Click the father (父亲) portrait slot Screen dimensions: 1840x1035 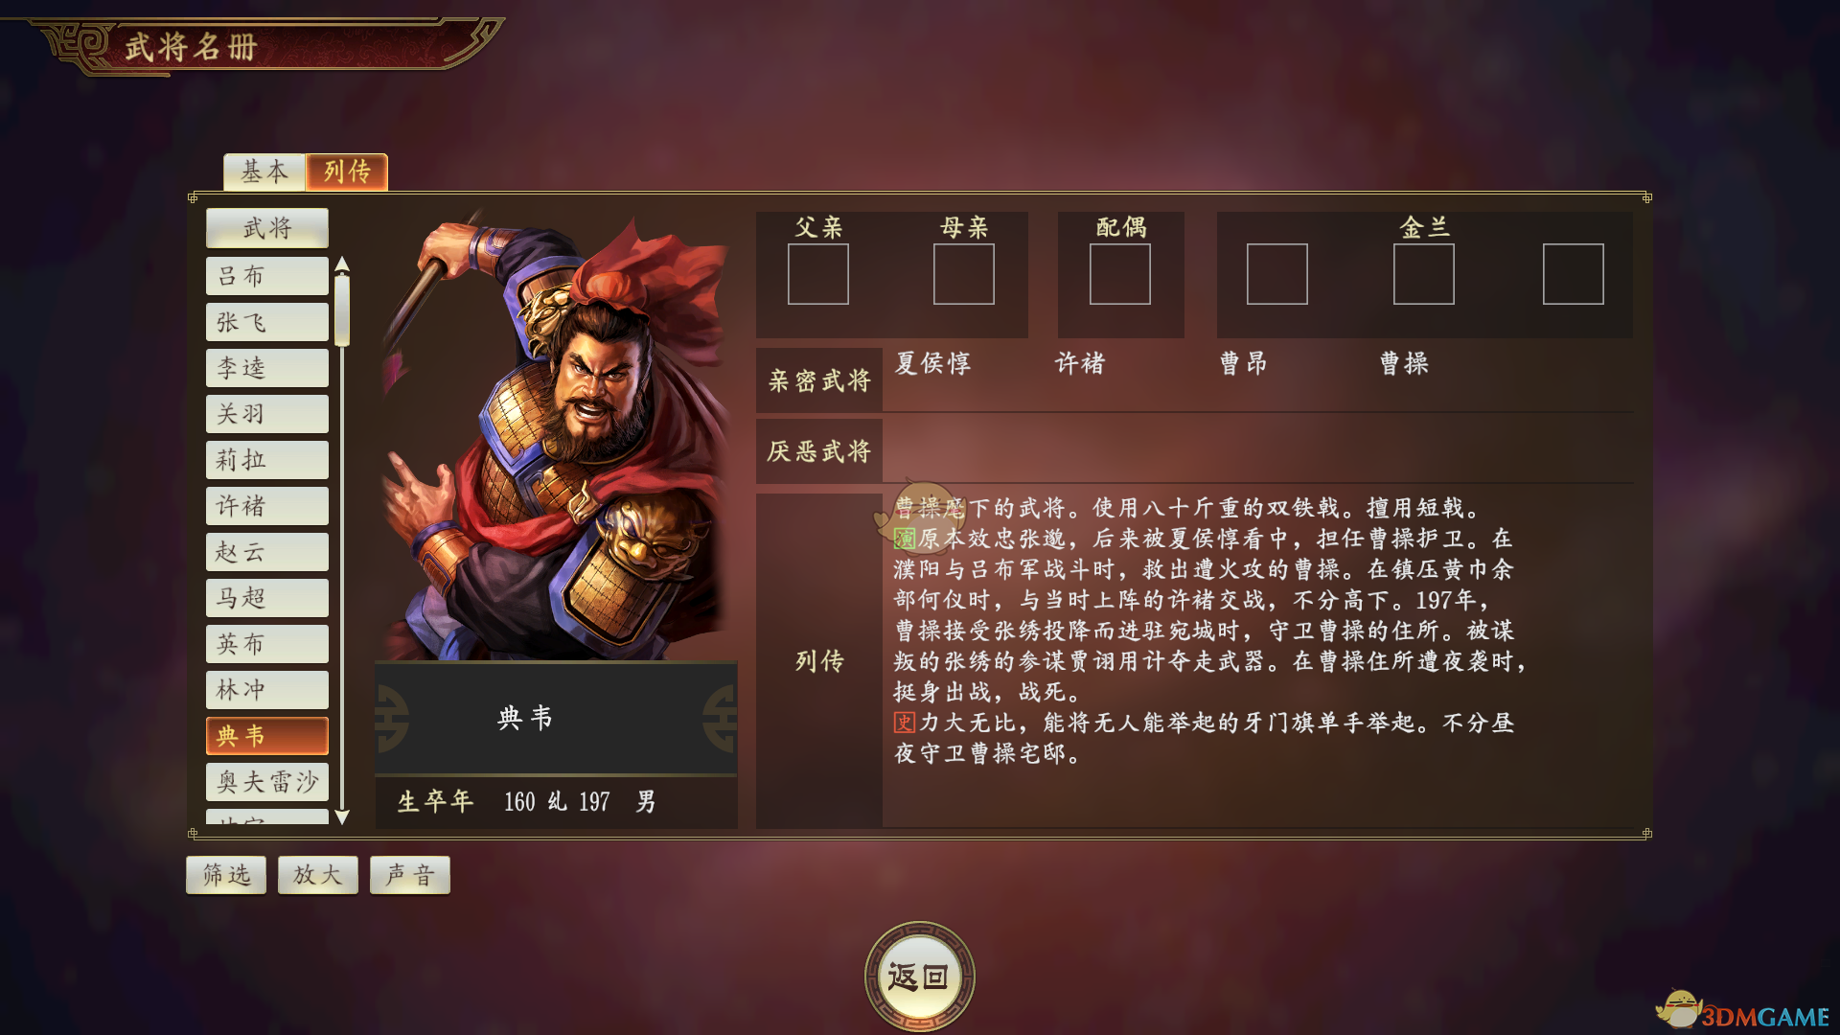(817, 274)
